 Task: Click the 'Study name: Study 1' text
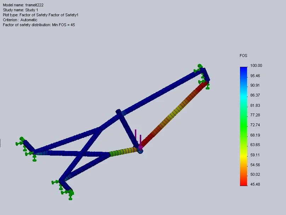pos(21,10)
